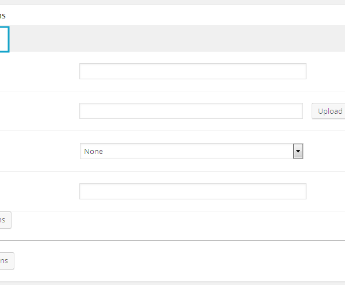Screen dimensions: 345x285
Task: Open the None dropdown list
Action: [x=191, y=151]
